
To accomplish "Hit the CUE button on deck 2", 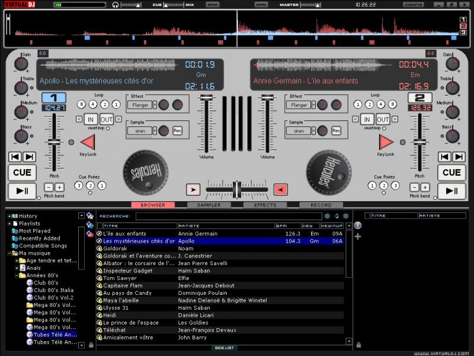I will (x=451, y=173).
